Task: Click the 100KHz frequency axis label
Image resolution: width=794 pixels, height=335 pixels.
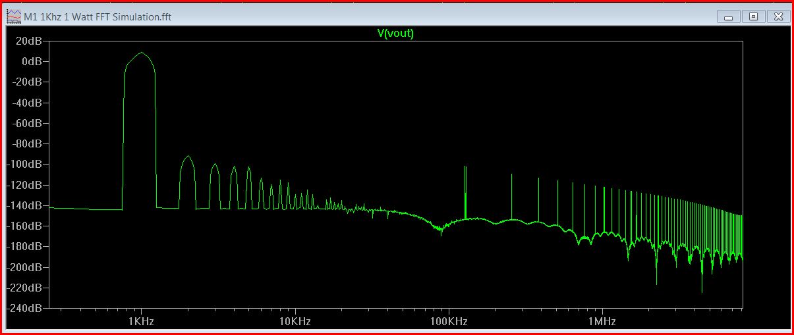Action: click(449, 321)
